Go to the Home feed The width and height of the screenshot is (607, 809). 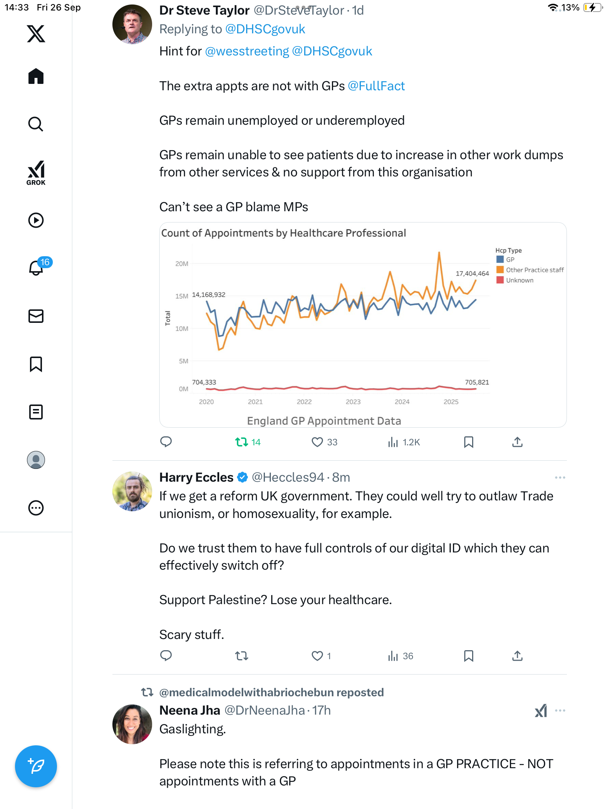[36, 76]
